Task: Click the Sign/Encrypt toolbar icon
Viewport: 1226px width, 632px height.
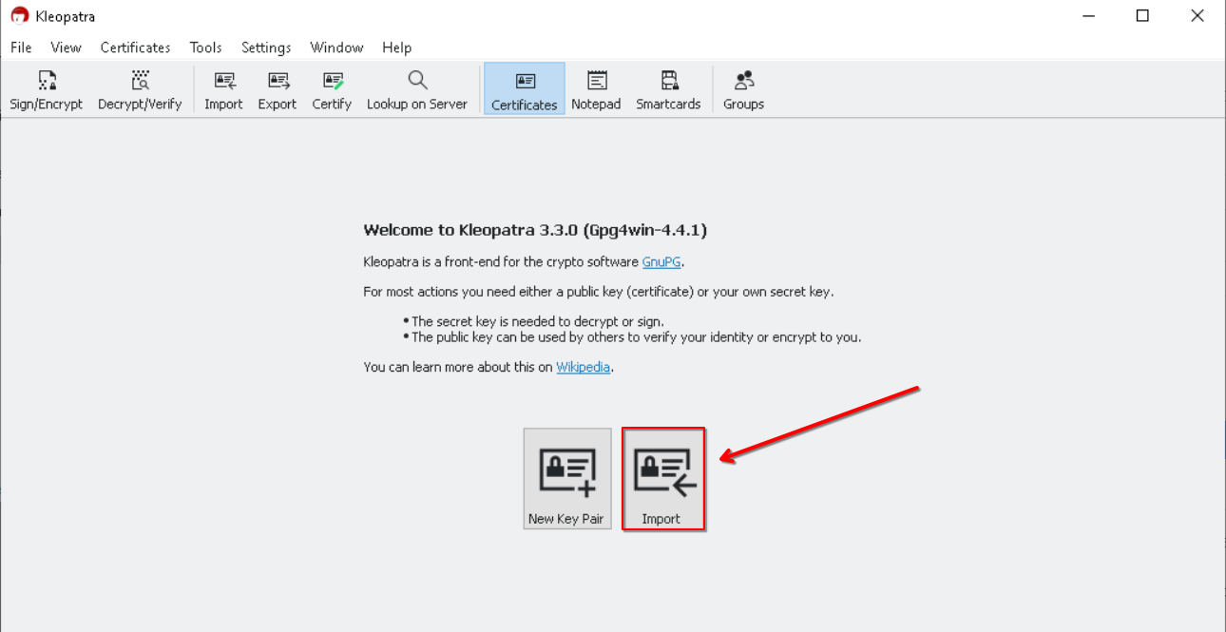Action: pos(46,90)
